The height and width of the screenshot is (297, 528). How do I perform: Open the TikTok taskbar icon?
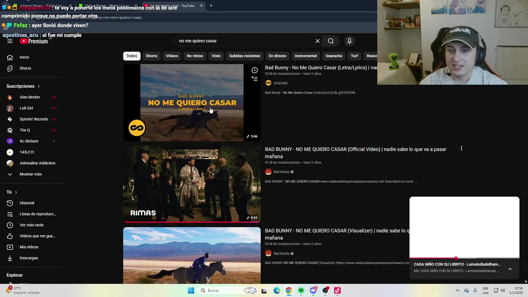click(x=337, y=290)
